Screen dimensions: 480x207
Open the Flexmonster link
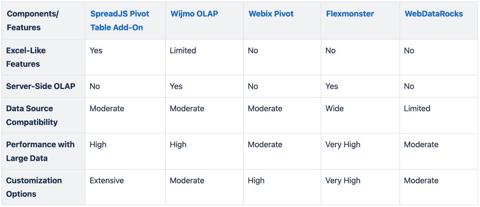[x=350, y=14]
